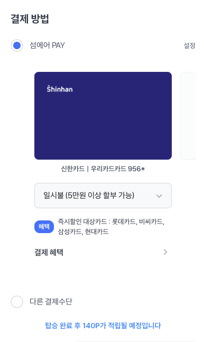Screen dimensions: 204x342
Task: Show the next card peeking at right
Action: 188,116
